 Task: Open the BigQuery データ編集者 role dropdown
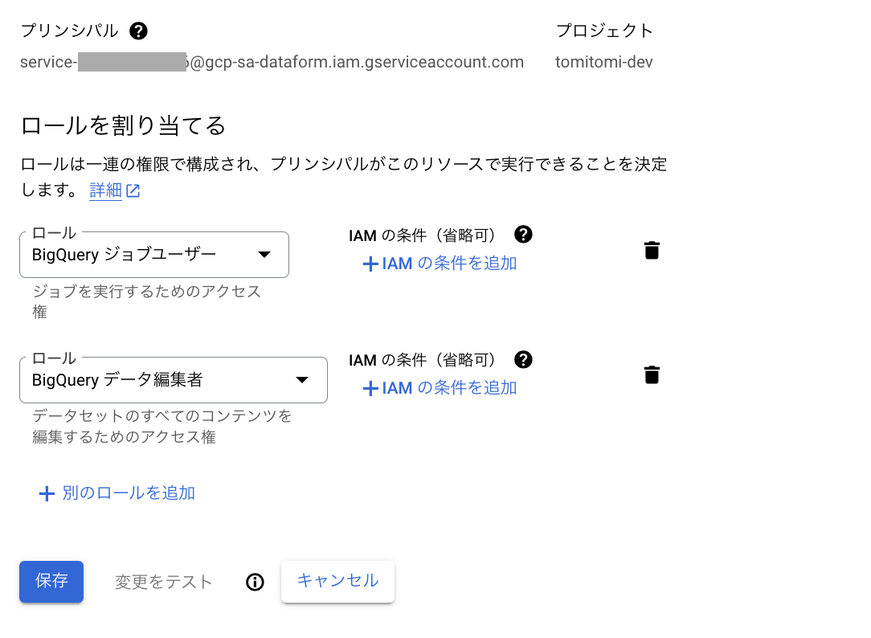click(174, 379)
